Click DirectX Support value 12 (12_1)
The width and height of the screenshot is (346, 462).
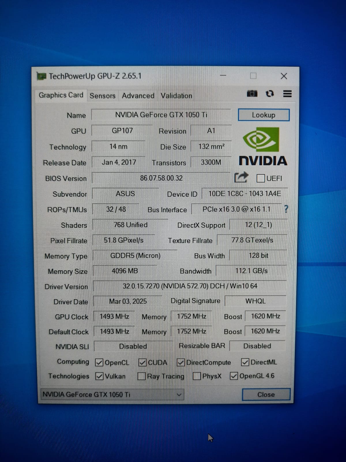tap(258, 225)
